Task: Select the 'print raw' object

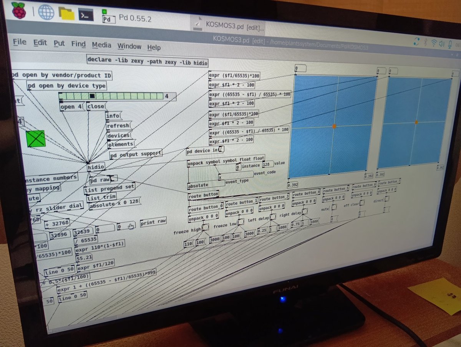Action: (x=153, y=221)
